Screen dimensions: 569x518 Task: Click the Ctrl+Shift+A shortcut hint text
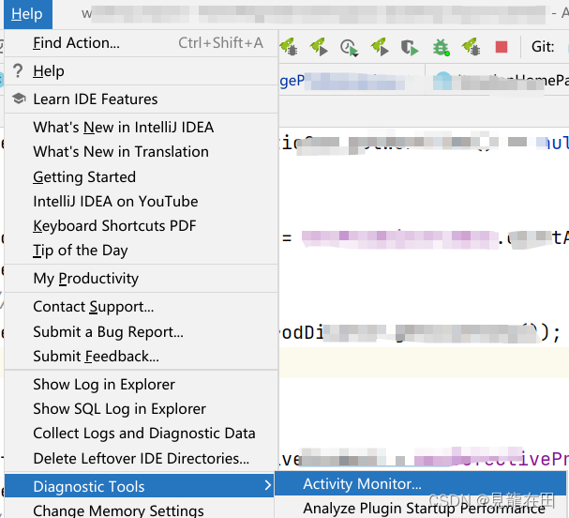(220, 43)
